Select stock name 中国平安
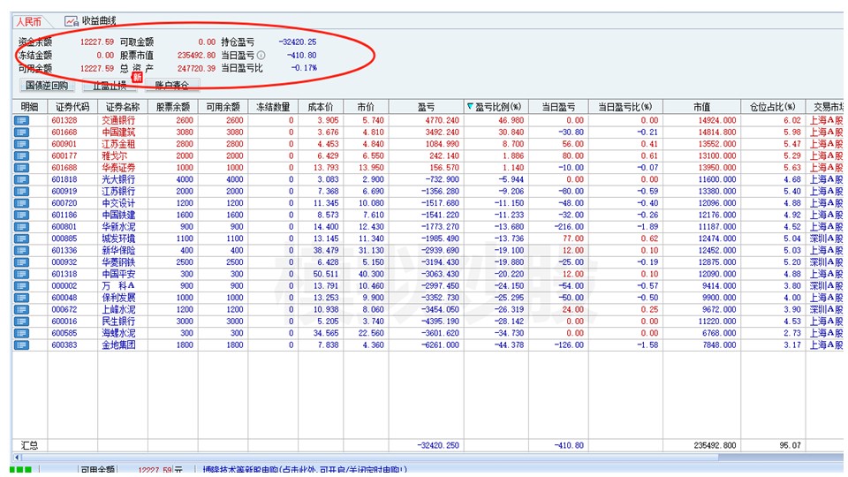This screenshot has height=477, width=848. [x=118, y=274]
